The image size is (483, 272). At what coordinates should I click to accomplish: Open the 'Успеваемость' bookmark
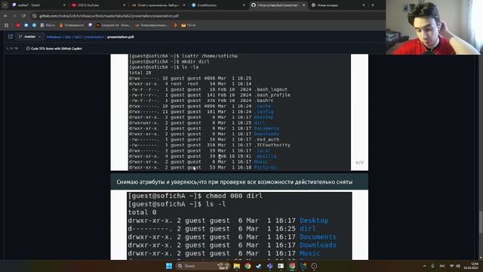(72, 25)
